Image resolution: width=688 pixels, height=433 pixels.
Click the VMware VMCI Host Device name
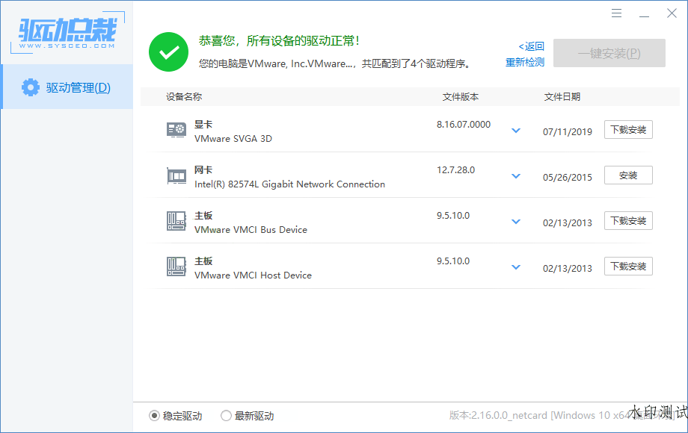253,275
